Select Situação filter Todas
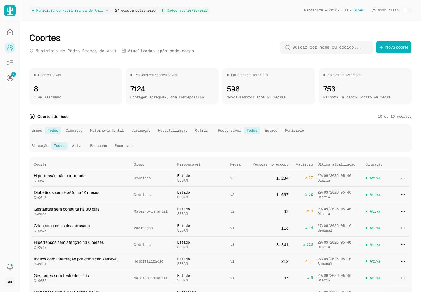421x292 pixels. (x=59, y=146)
